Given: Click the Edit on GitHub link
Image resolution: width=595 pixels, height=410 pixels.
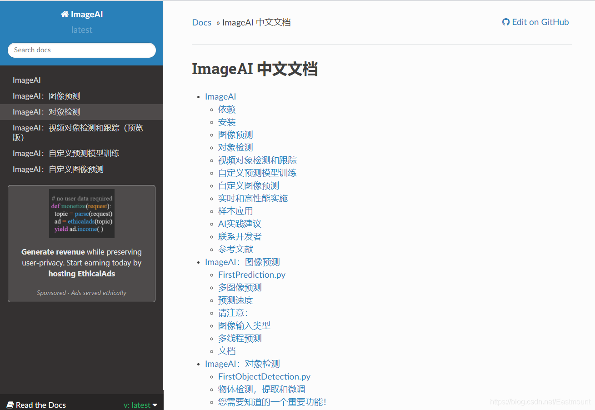Looking at the screenshot, I should 535,22.
